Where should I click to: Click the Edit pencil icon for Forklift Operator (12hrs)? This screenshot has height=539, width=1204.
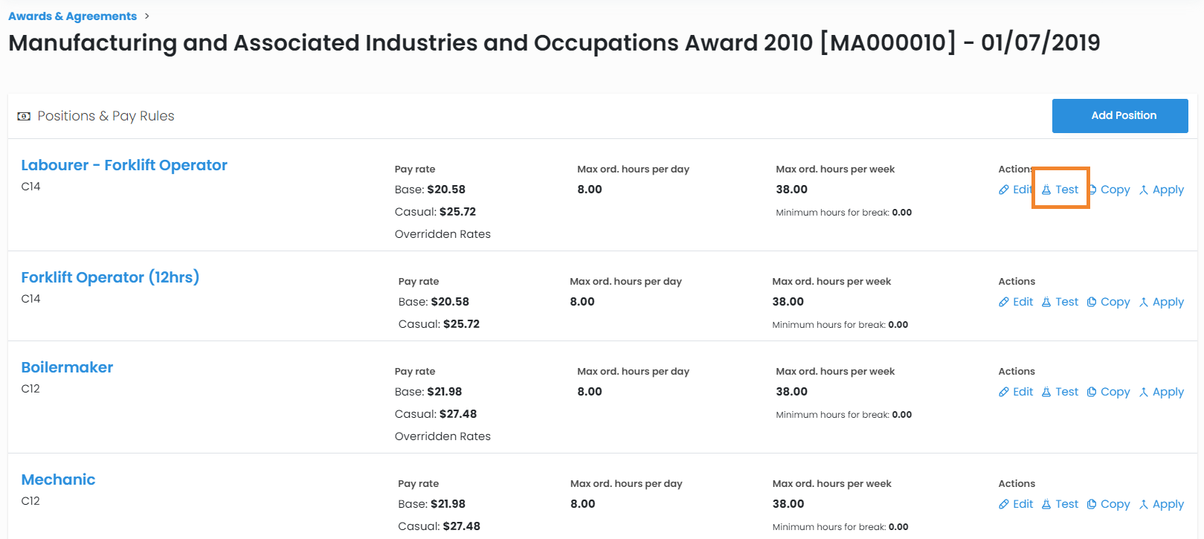coord(1004,302)
